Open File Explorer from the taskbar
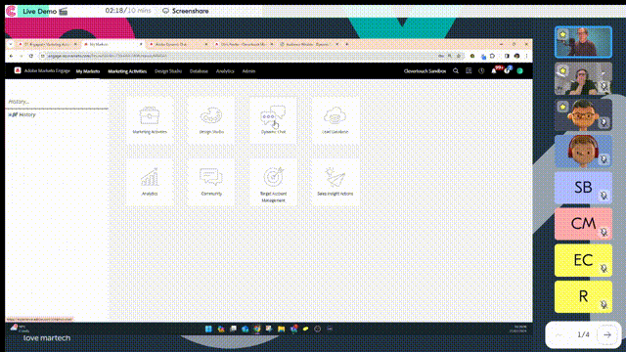 click(281, 329)
